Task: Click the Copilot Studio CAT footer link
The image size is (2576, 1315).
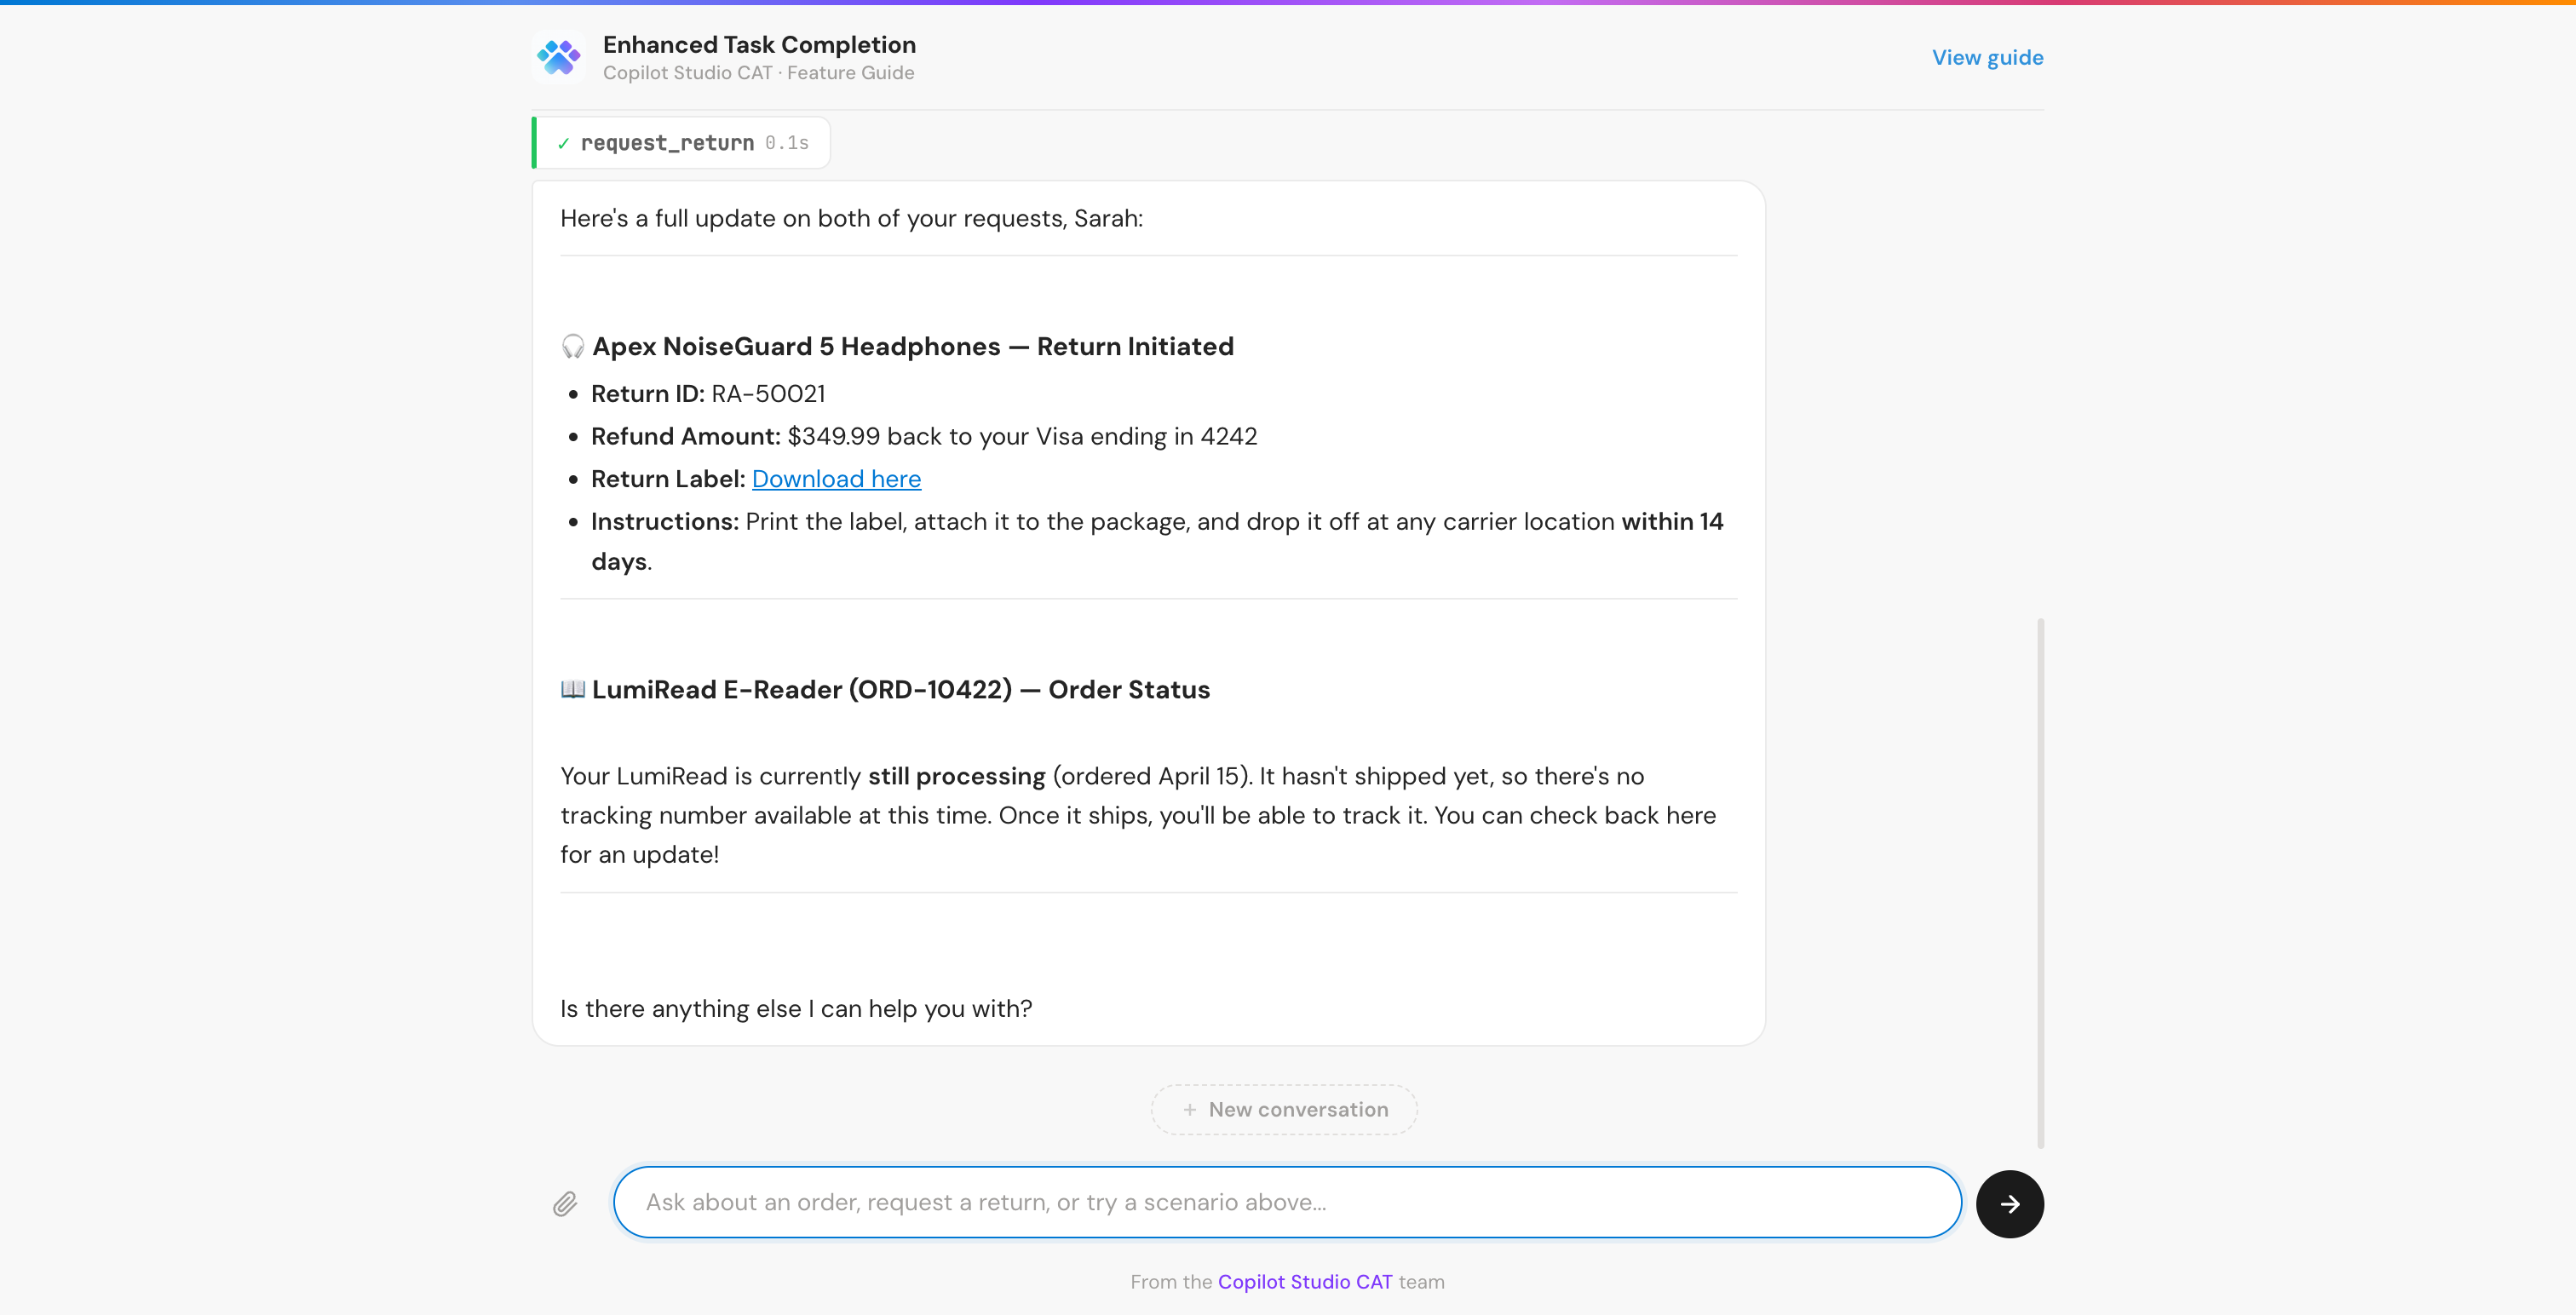Action: coord(1304,1282)
